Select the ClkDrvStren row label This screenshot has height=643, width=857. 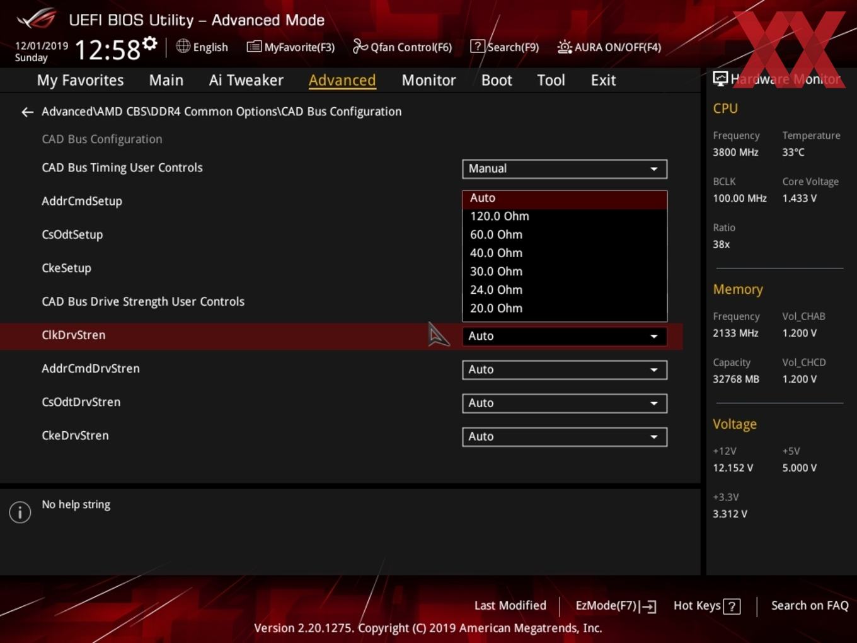pyautogui.click(x=73, y=335)
